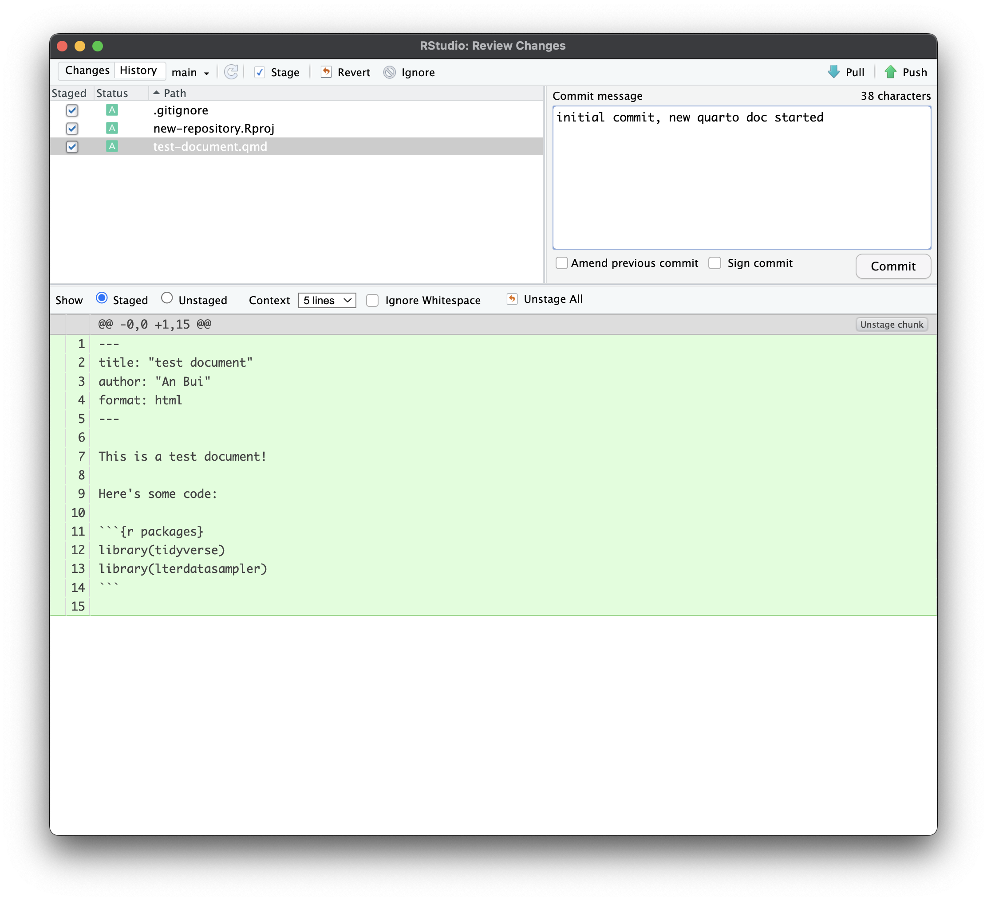Toggle the Ignore Whitespace checkbox
This screenshot has width=987, height=901.
click(x=373, y=300)
